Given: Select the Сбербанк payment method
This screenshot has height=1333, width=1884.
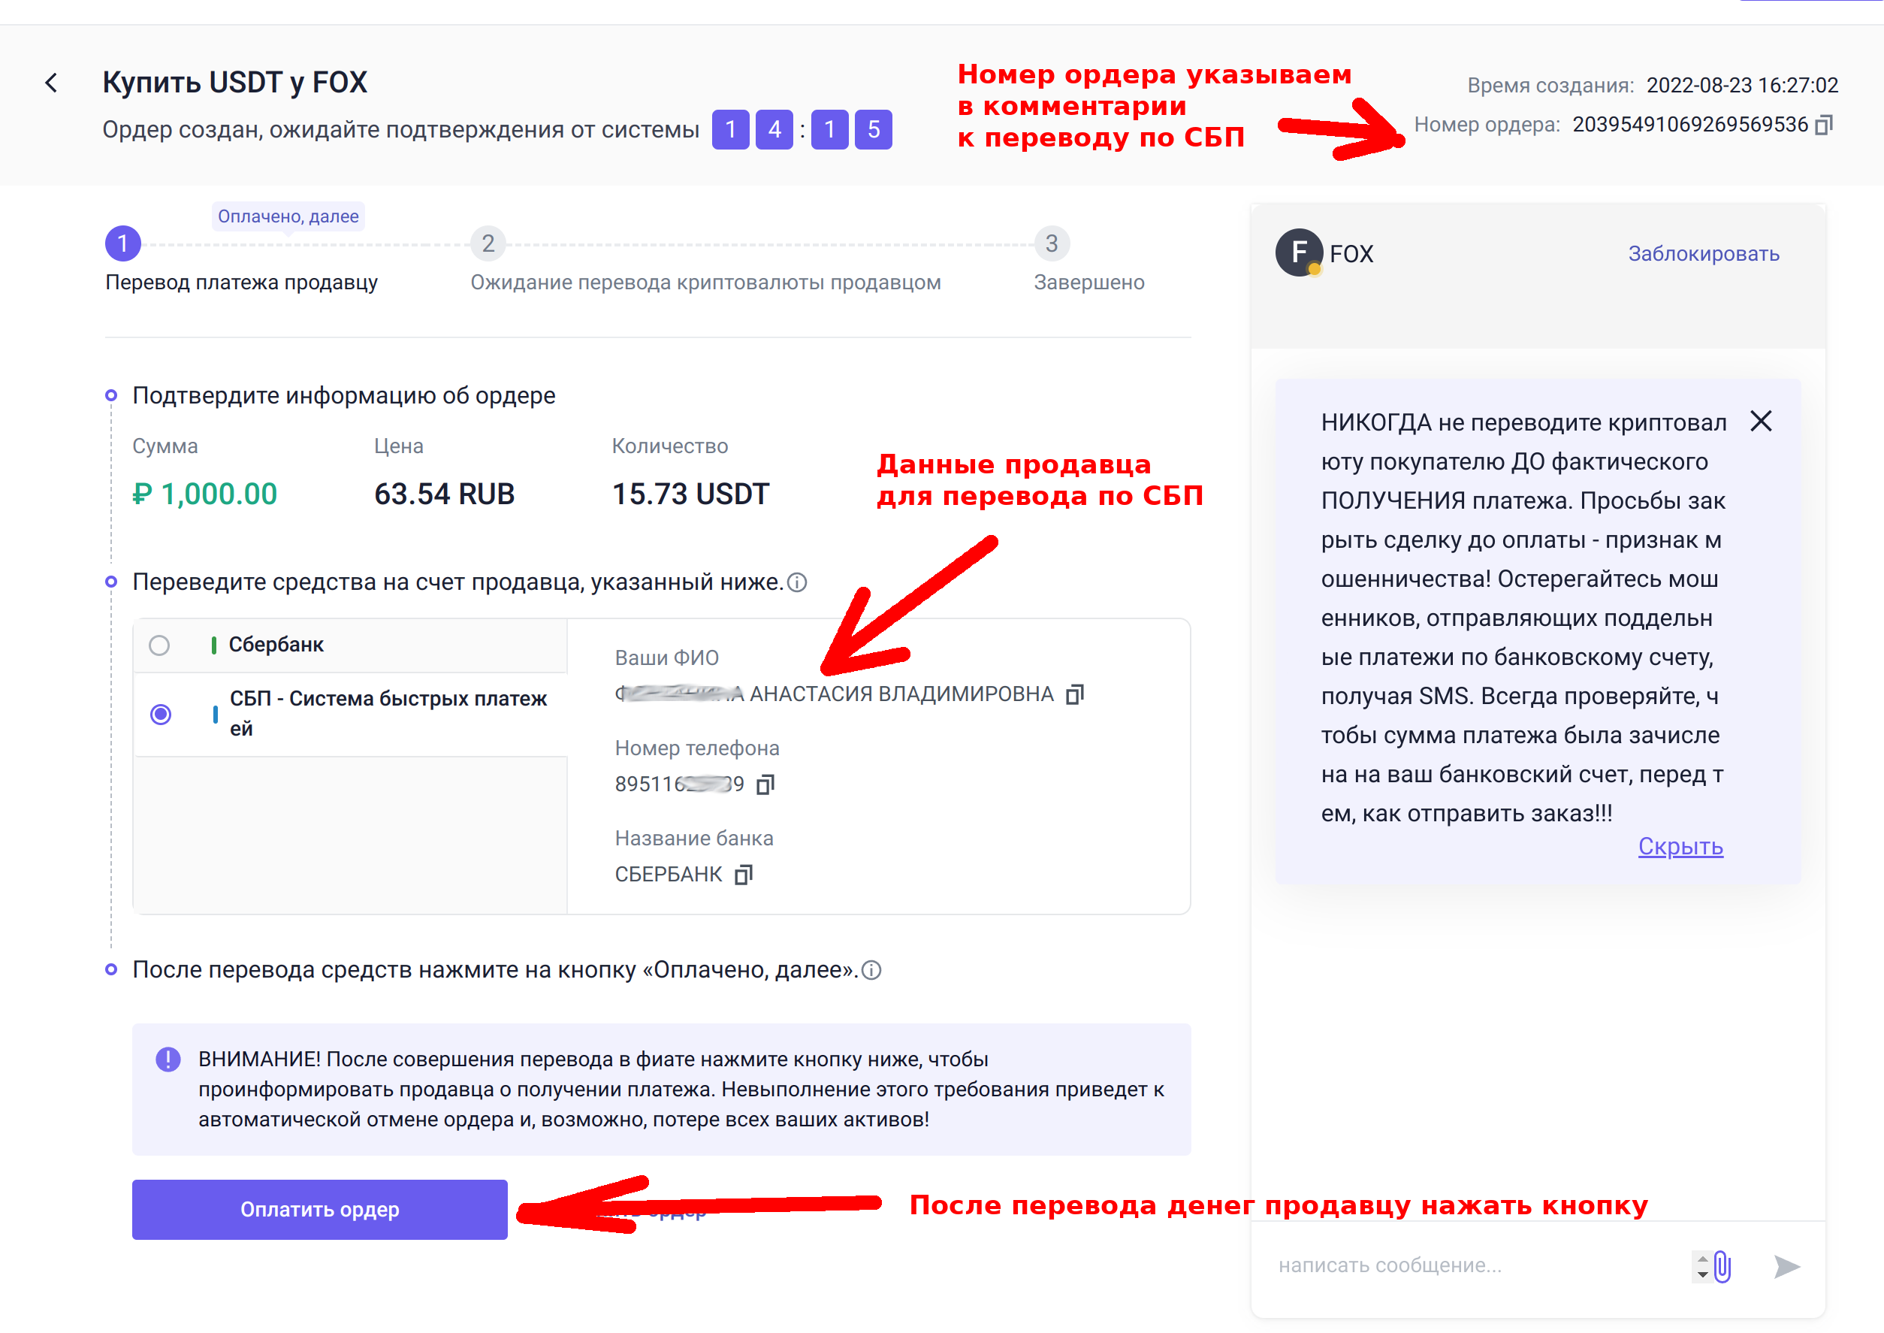Looking at the screenshot, I should (x=159, y=645).
